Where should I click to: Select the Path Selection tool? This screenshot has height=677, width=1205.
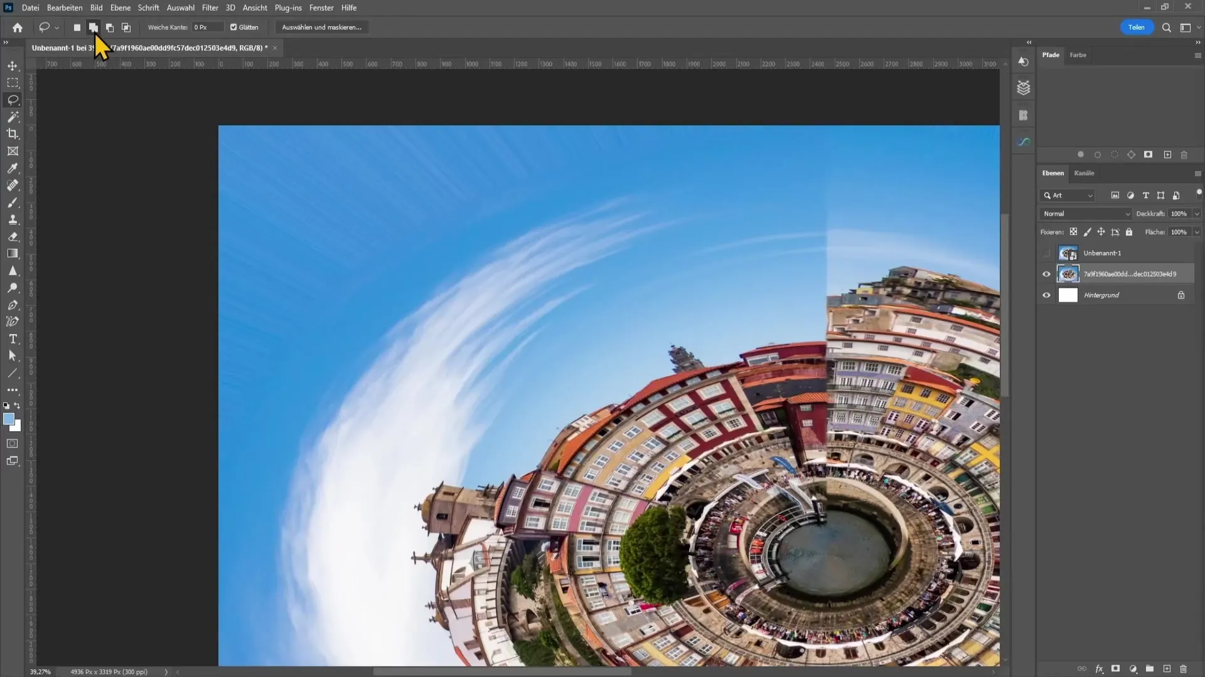point(13,356)
